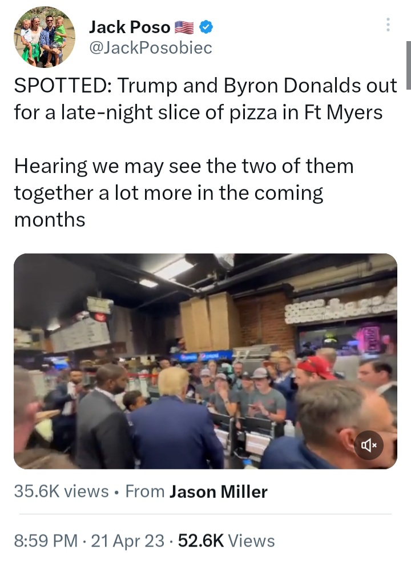Screen dimensions: 411x563
Task: Select the tweet text starting with SPOTTED
Action: point(205,99)
